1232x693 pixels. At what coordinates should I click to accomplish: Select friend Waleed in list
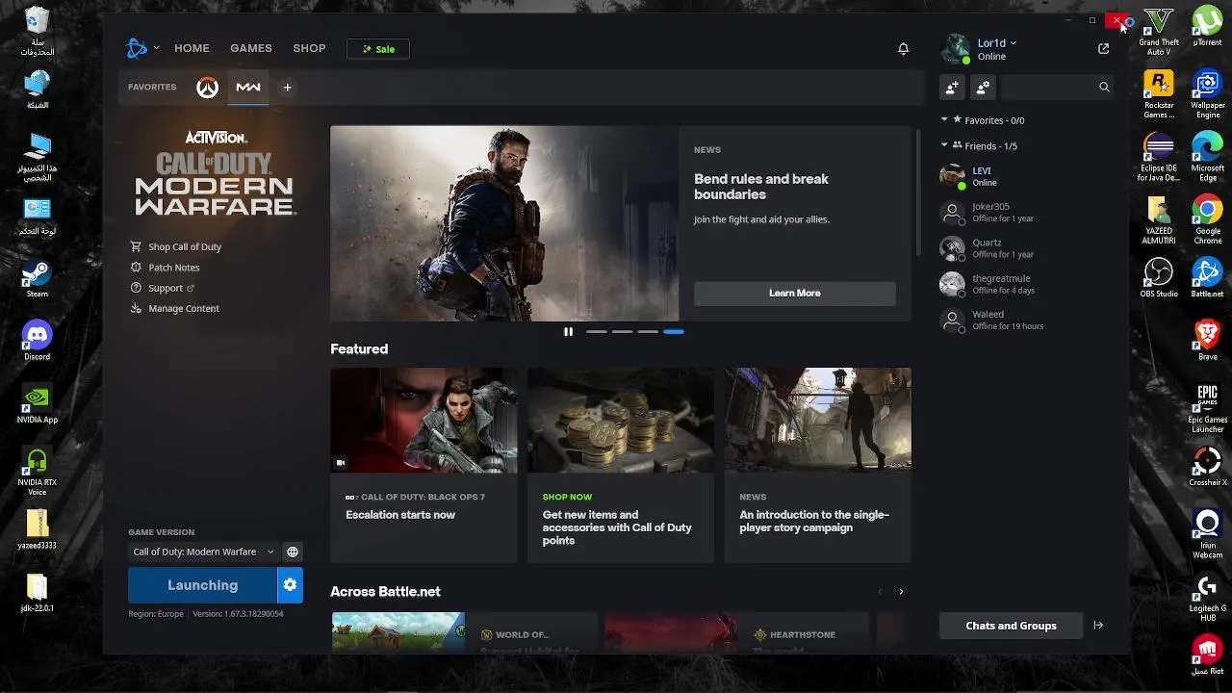point(1025,320)
